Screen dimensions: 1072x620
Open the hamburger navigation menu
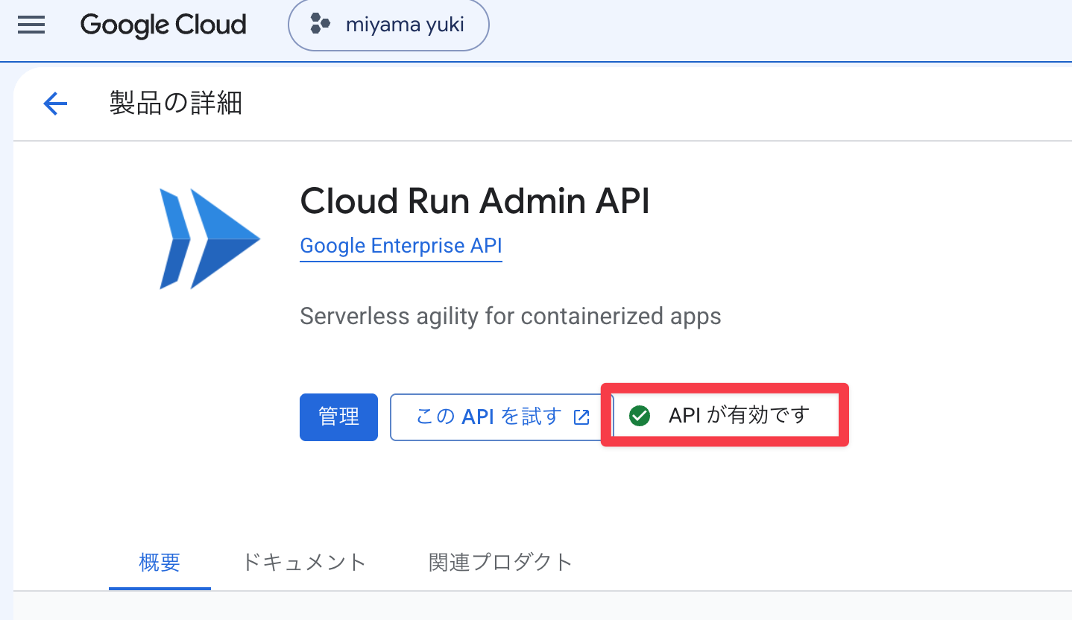[x=31, y=25]
